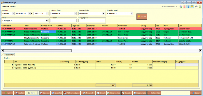Click the Kedvezmény (%) column header

[x=164, y=62]
